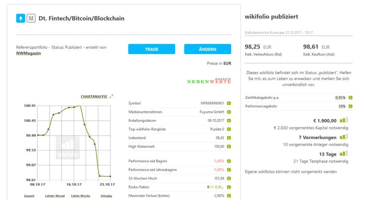The width and height of the screenshot is (372, 200).
Task: Show info for Performance seit Jahresbeginn
Action: coord(229,170)
